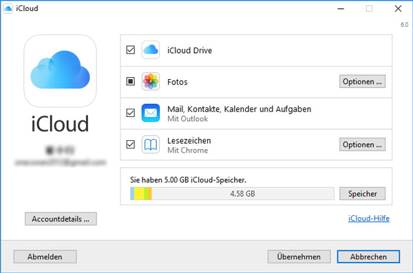The height and width of the screenshot is (273, 413).
Task: Click the orange segment of storage bar
Action: [149, 194]
